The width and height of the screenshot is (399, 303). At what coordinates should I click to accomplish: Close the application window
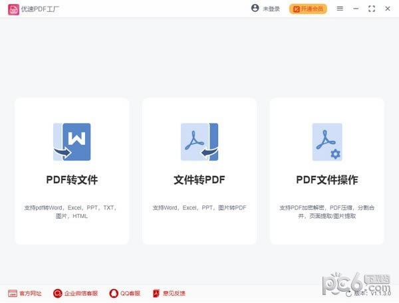(x=388, y=9)
